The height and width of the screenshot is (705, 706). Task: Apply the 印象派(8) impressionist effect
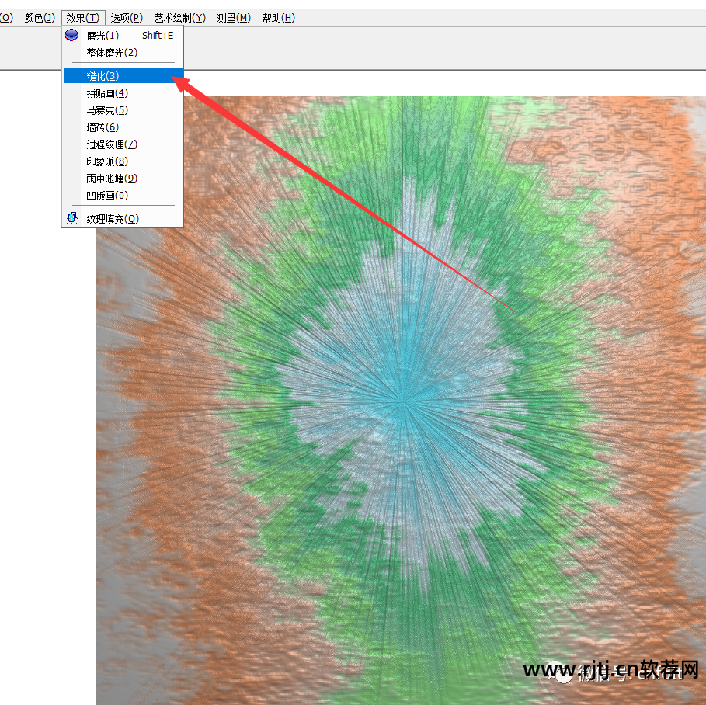107,161
